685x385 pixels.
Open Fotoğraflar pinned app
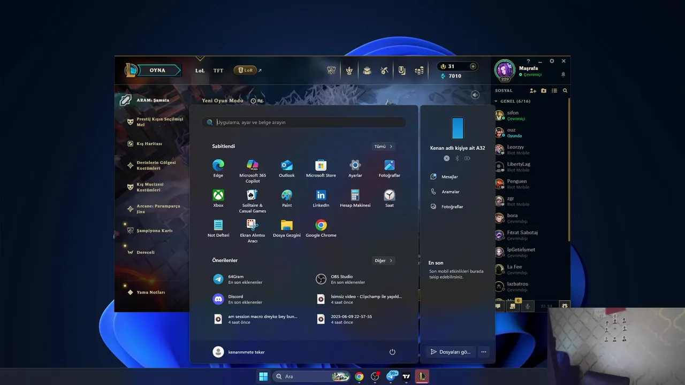(x=390, y=168)
